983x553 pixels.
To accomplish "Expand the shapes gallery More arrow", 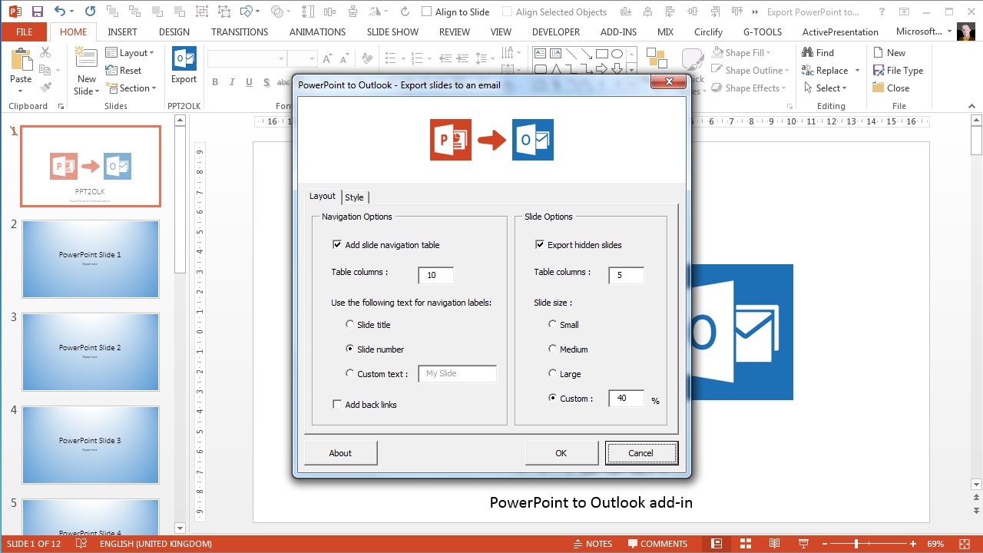I will pos(631,70).
